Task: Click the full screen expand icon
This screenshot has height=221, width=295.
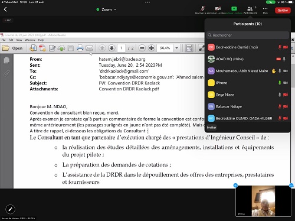Action: [201, 48]
